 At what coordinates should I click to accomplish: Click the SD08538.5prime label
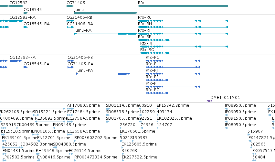122,112
